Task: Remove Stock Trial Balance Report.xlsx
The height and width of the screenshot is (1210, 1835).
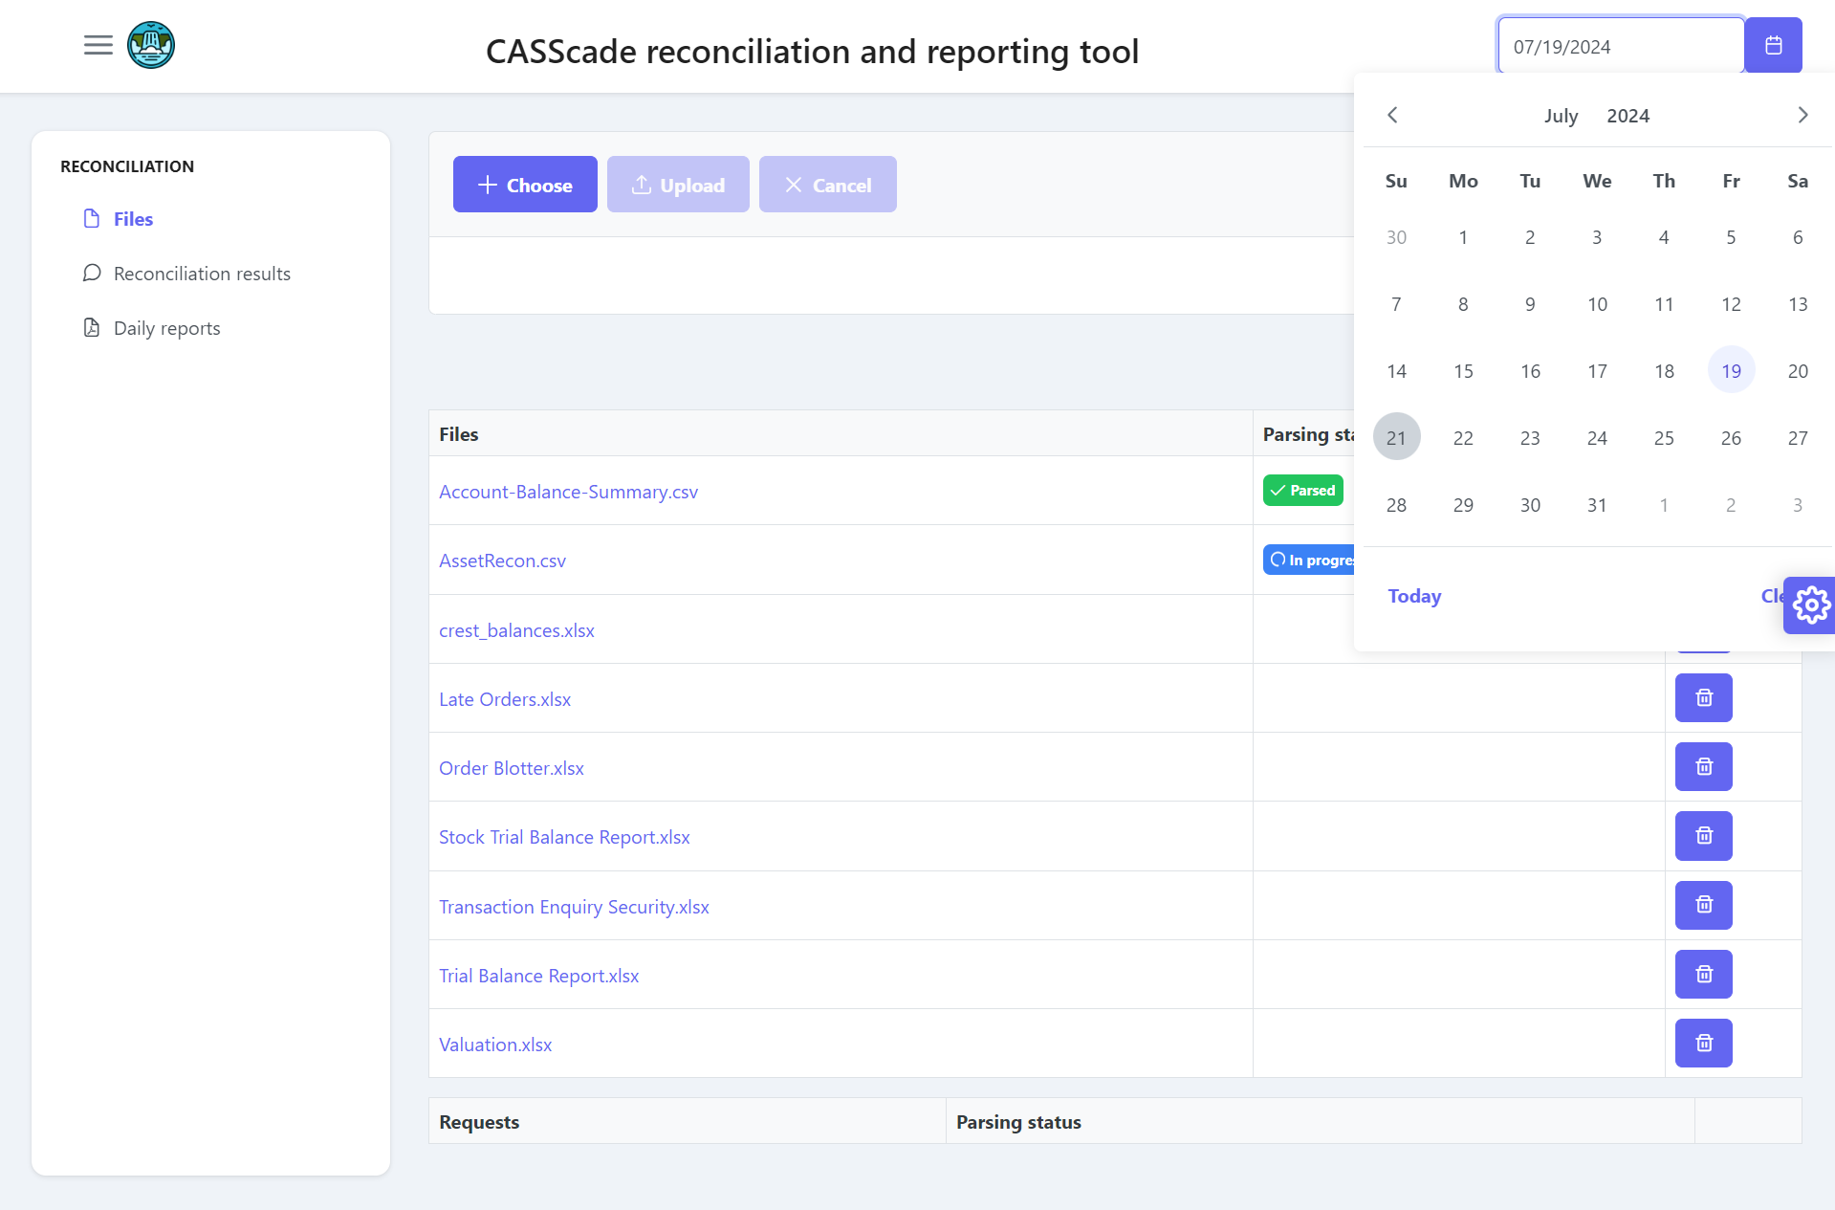Action: click(1703, 836)
